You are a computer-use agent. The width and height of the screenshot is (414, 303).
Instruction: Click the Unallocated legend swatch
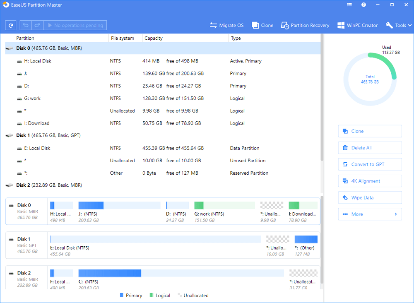point(180,295)
